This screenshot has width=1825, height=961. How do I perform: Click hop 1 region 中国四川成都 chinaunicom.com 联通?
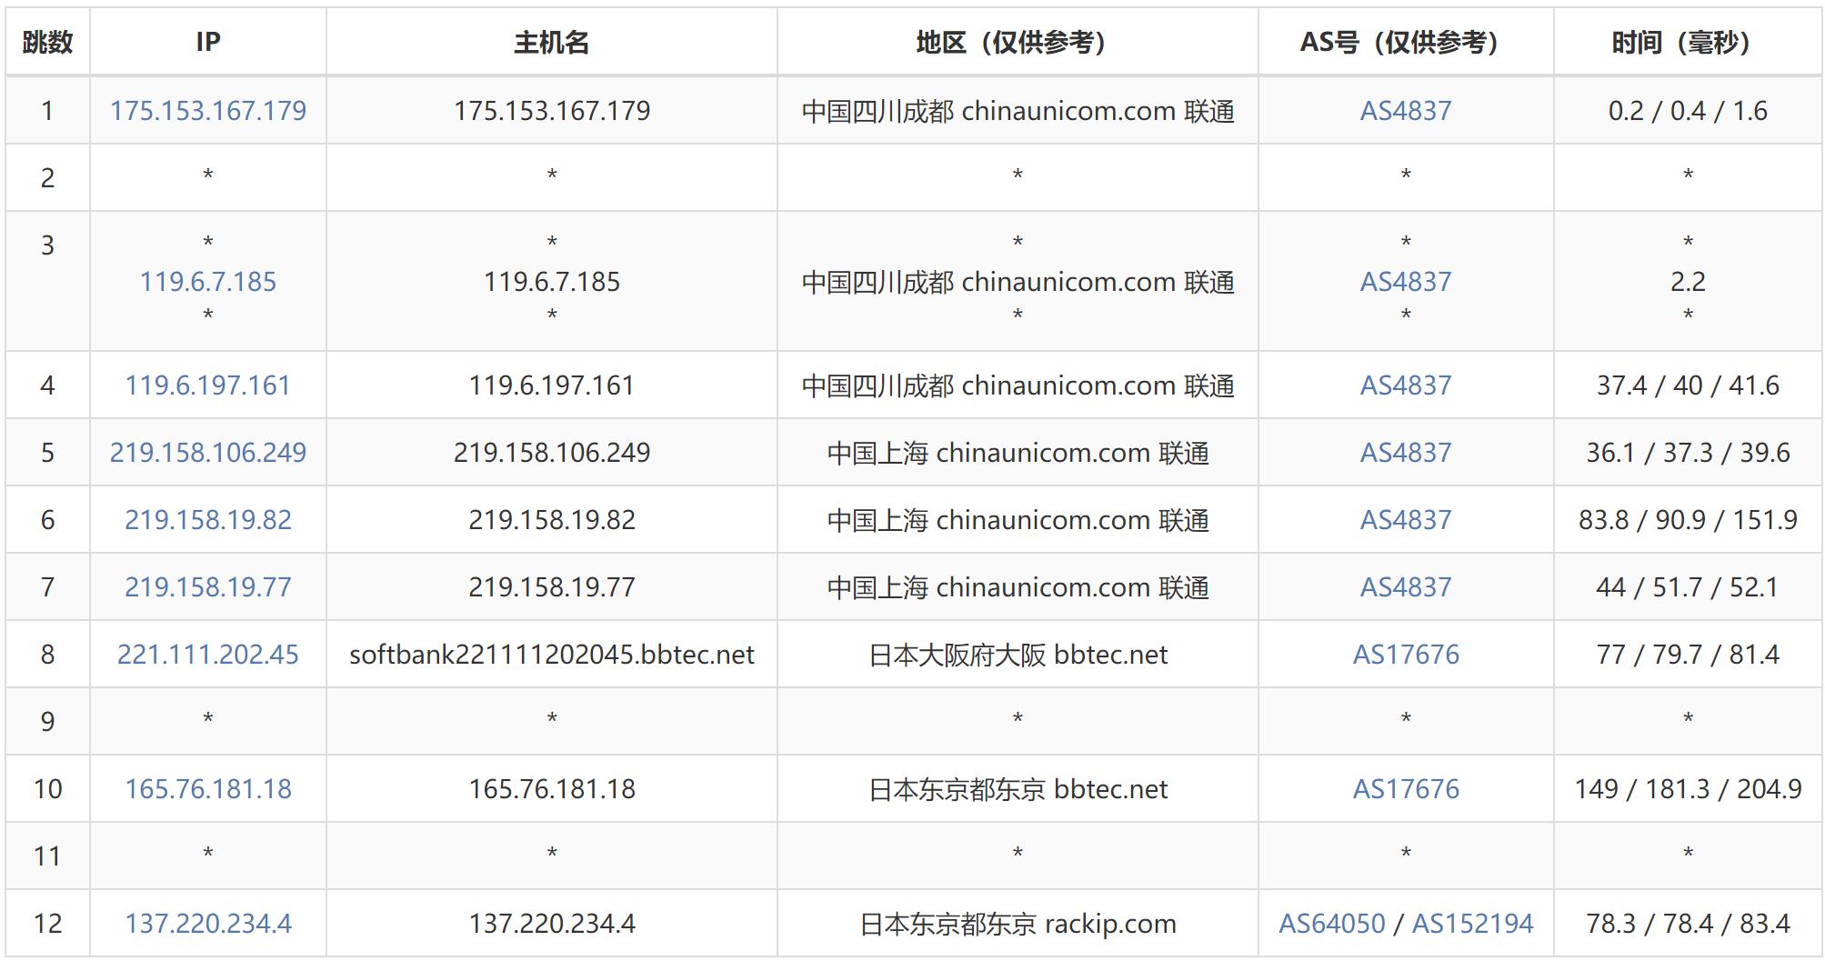(1018, 111)
